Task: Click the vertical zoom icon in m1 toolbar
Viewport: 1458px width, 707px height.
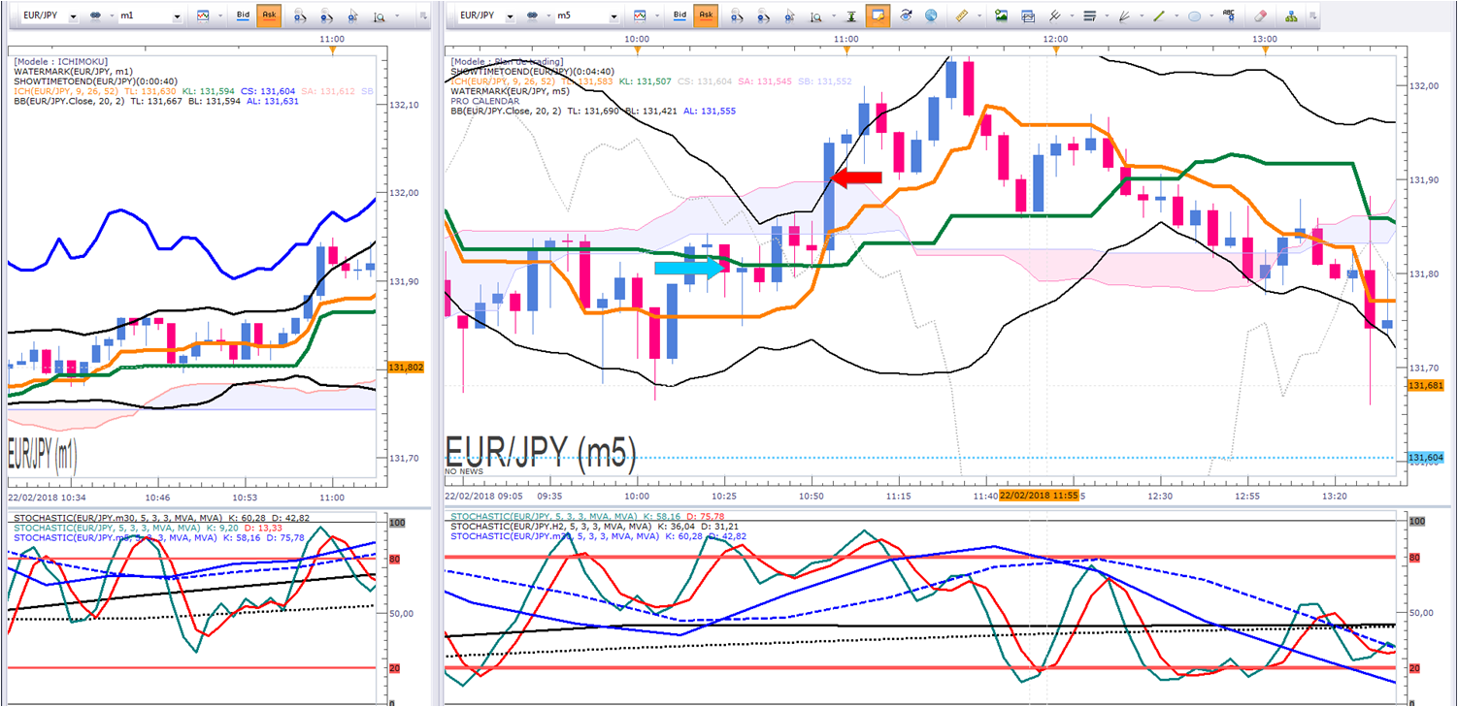Action: [x=378, y=16]
